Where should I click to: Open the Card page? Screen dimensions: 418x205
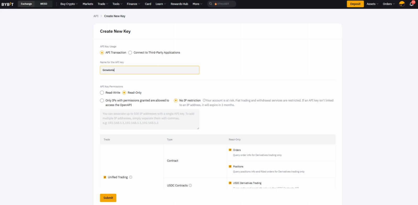coord(148,4)
